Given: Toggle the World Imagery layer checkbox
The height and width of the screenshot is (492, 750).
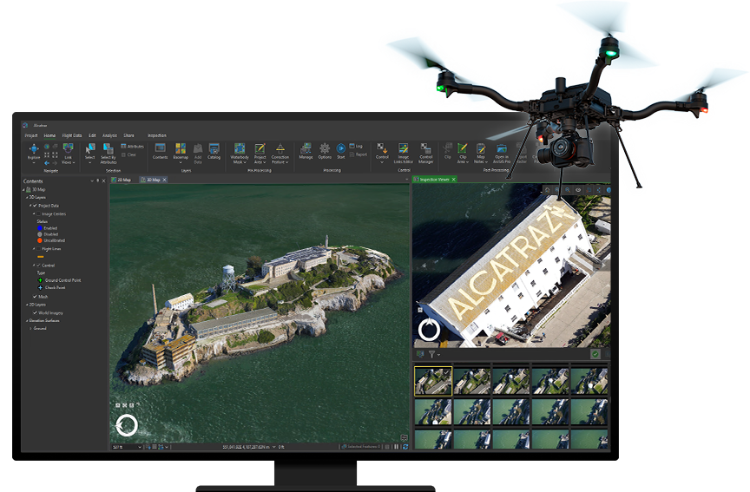Looking at the screenshot, I should click(x=35, y=312).
